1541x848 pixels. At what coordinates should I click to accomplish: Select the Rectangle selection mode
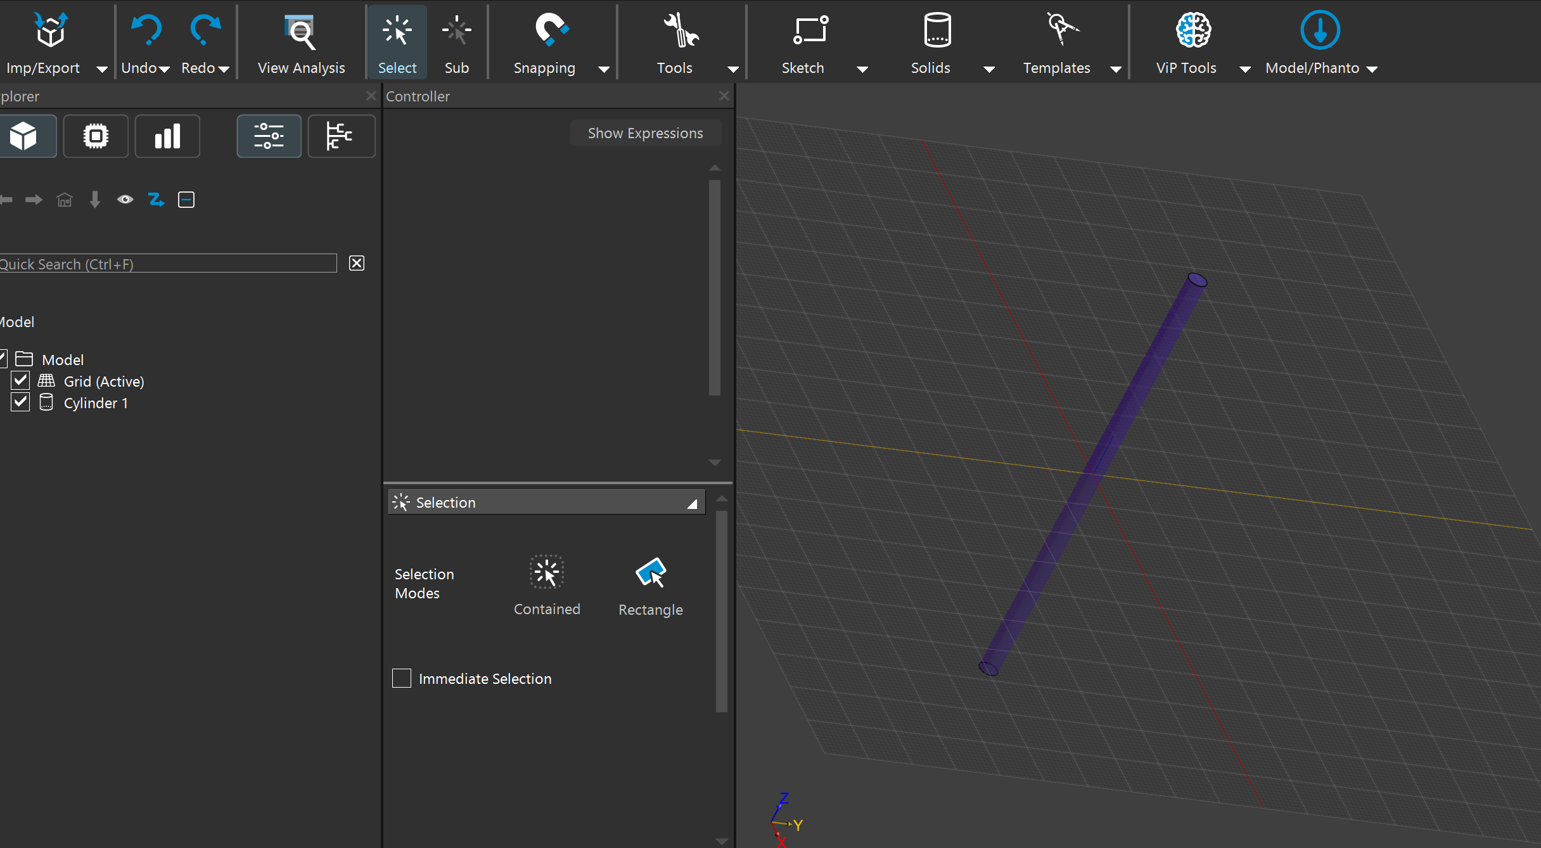[650, 574]
